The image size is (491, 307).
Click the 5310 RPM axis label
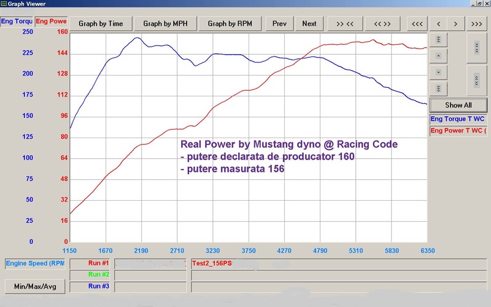pyautogui.click(x=356, y=251)
